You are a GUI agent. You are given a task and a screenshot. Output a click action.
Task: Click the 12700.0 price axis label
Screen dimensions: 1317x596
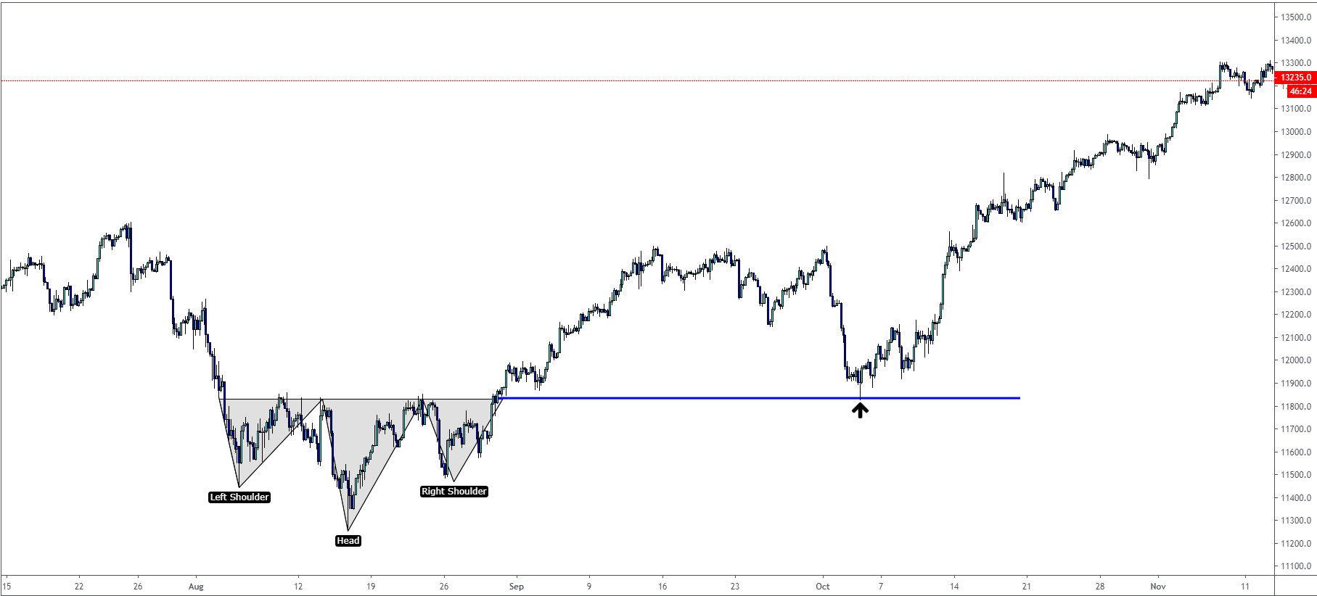point(1296,201)
